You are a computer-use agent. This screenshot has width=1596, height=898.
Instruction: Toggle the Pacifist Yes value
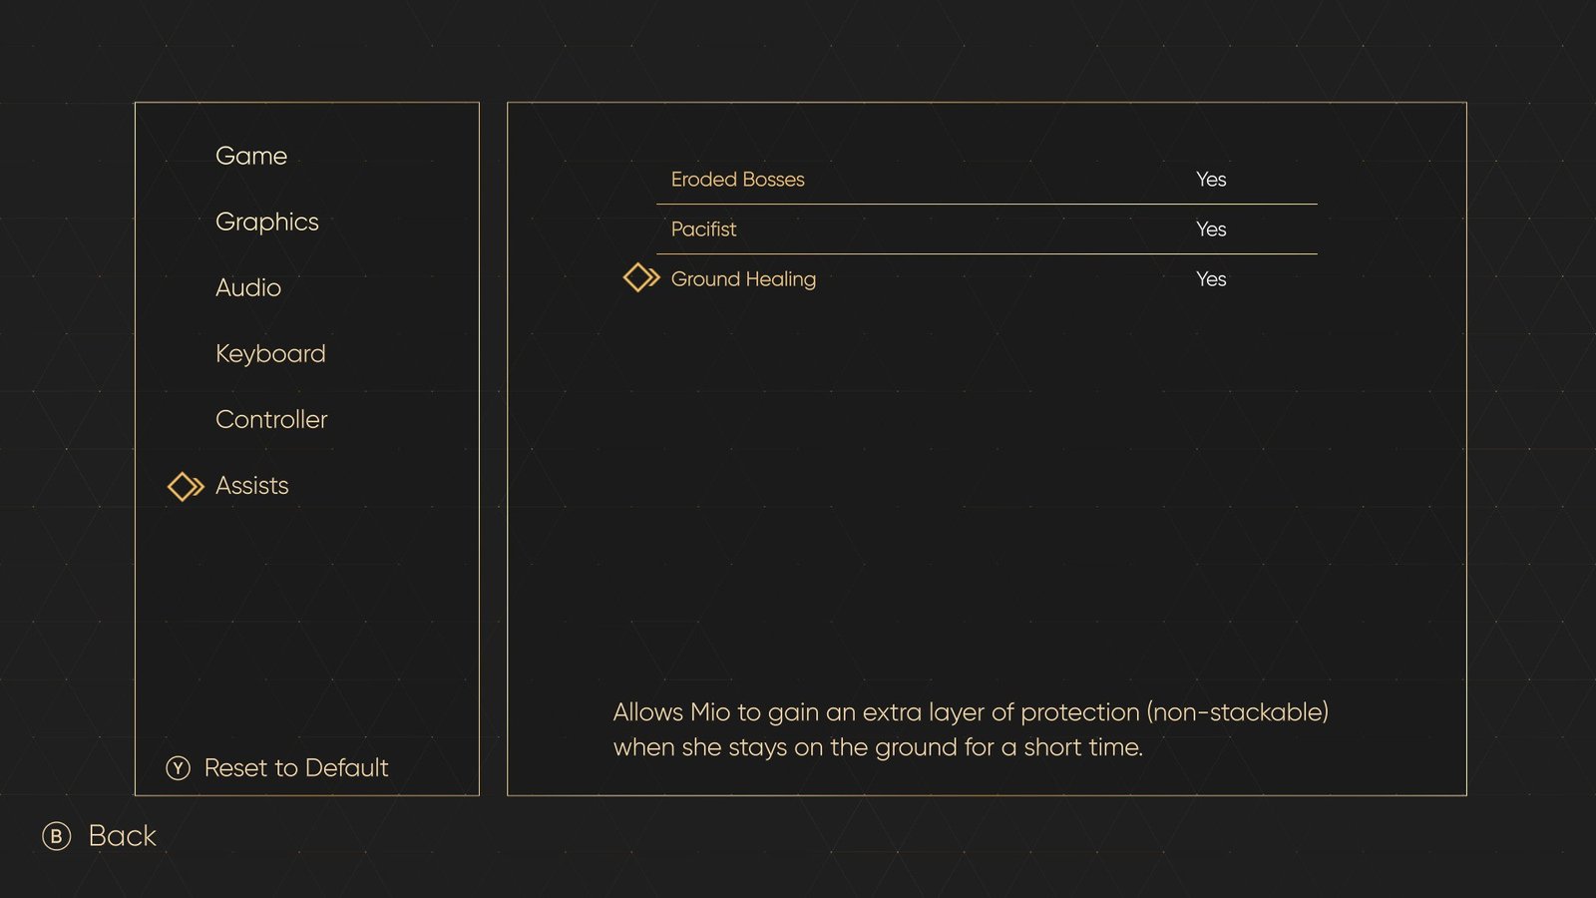1211,229
